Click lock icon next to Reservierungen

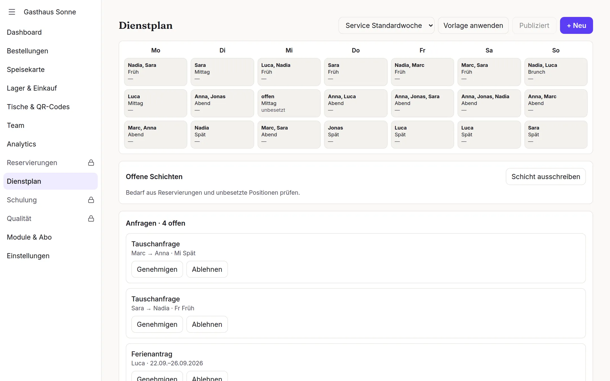pos(91,163)
